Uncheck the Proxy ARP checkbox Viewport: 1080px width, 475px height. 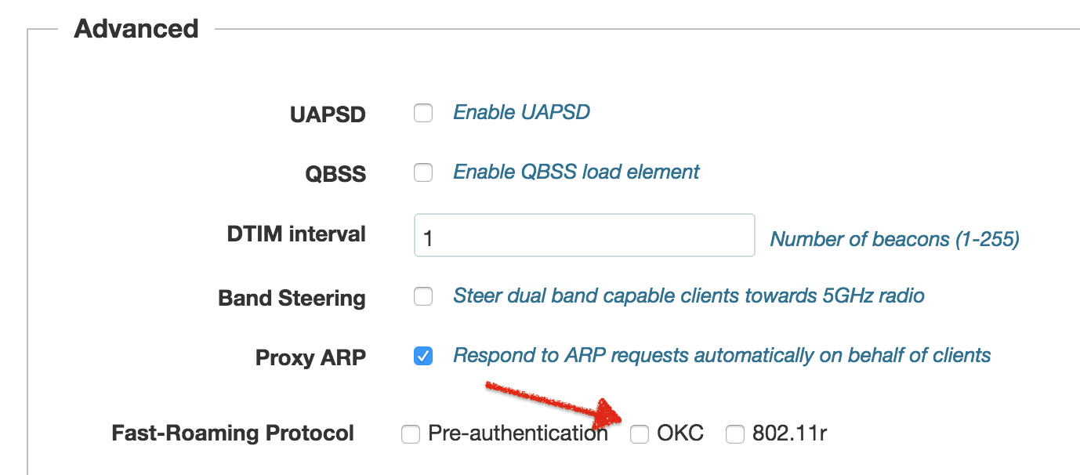(423, 357)
